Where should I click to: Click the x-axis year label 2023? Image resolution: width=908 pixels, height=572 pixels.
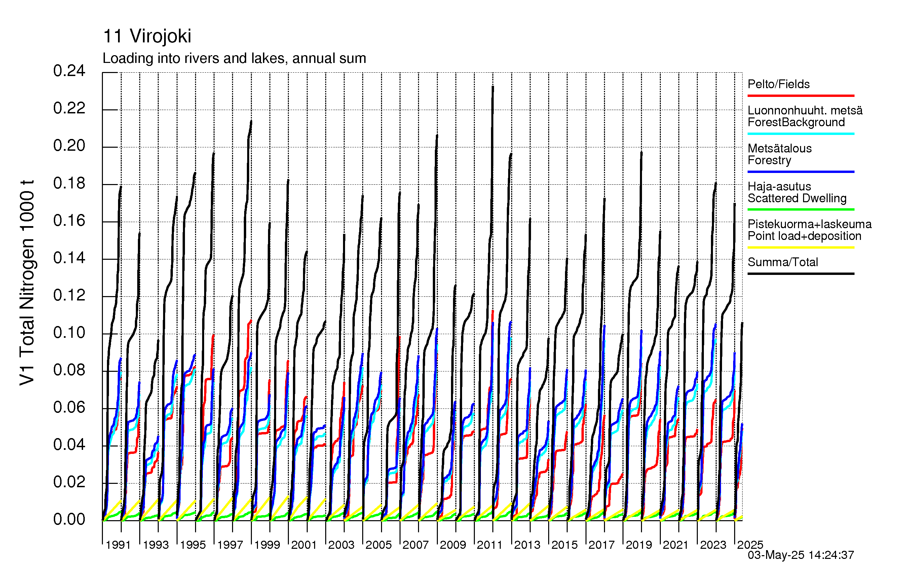click(x=713, y=545)
